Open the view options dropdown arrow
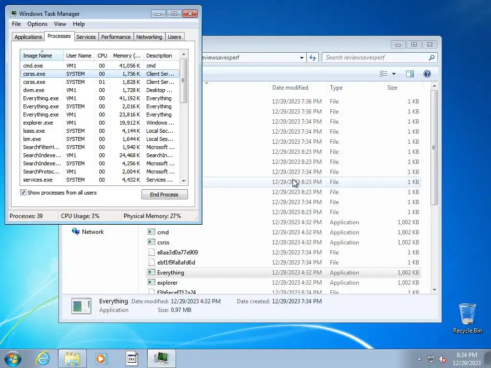Image resolution: width=491 pixels, height=368 pixels. (394, 73)
